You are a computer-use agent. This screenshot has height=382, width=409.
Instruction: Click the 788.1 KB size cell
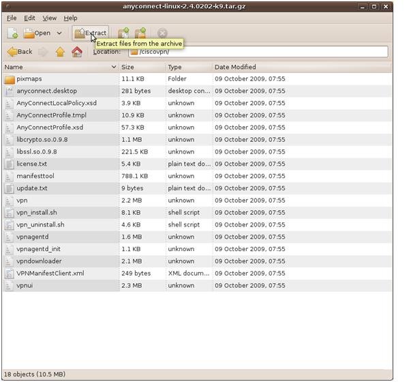(135, 176)
